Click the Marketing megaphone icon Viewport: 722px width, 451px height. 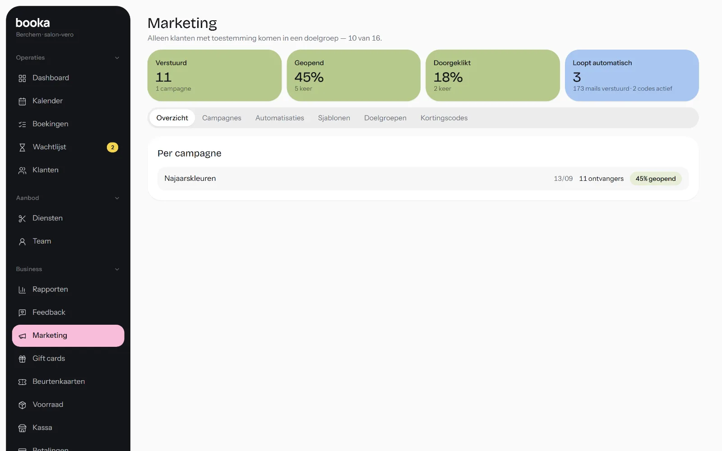tap(22, 336)
